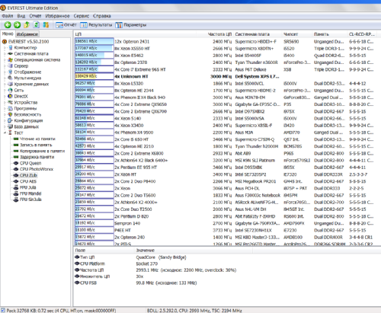This screenshot has width=381, height=313.
Task: Open the Вид menu
Action: point(21,16)
